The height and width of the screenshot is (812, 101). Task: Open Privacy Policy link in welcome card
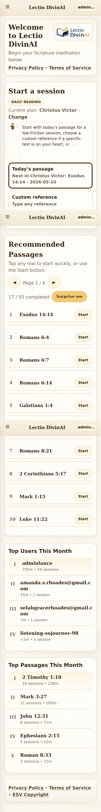point(26,68)
